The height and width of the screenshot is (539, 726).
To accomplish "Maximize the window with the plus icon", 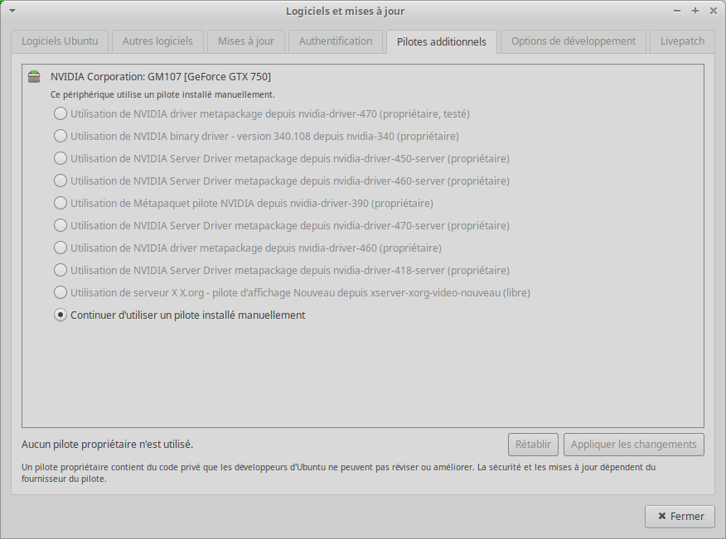I will 695,11.
